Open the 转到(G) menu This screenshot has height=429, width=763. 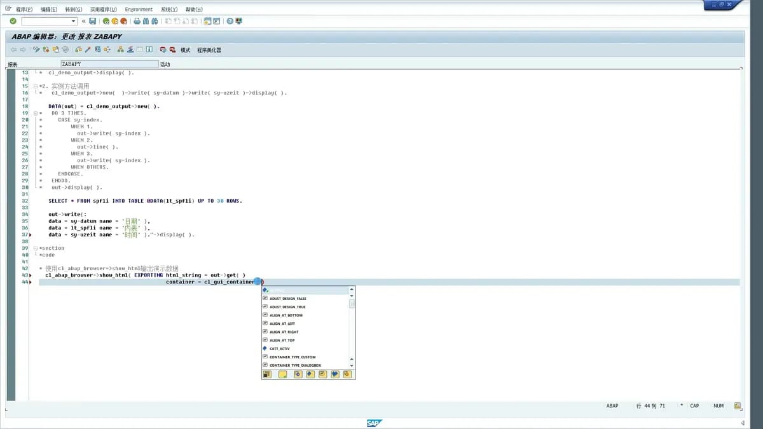[73, 10]
